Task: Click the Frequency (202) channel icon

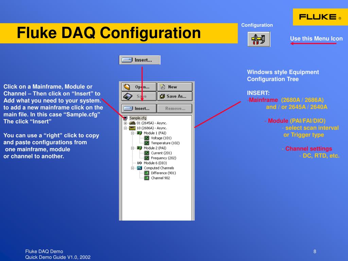Action: tap(147, 158)
